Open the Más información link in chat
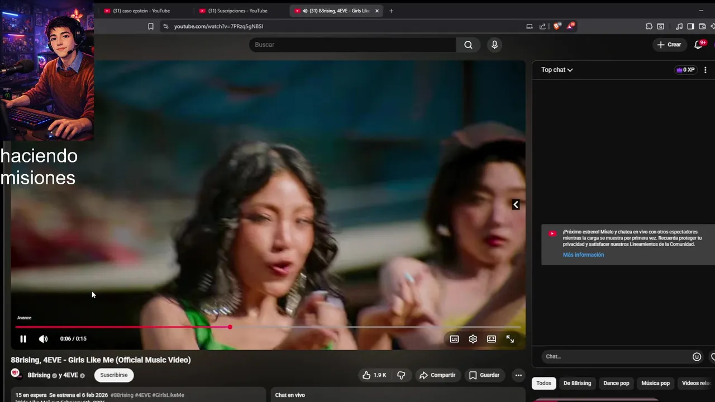Viewport: 715px width, 402px height. [x=583, y=255]
